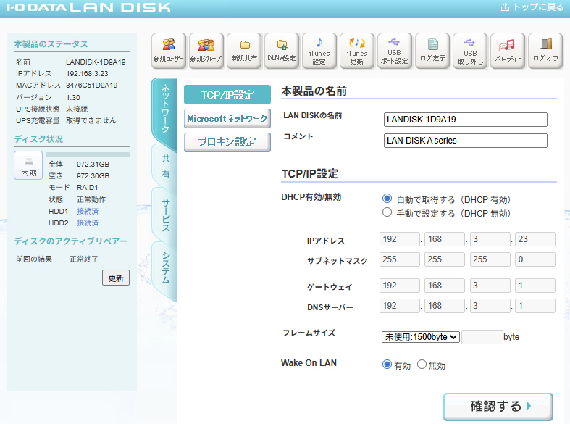The width and height of the screenshot is (570, 424).
Task: Click 前回の結果 value 正常終了
Action: point(84,259)
